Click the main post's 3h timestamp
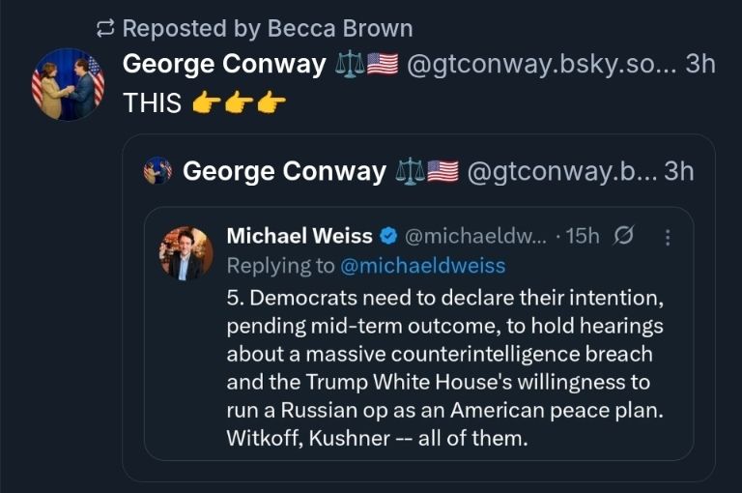 tap(699, 65)
